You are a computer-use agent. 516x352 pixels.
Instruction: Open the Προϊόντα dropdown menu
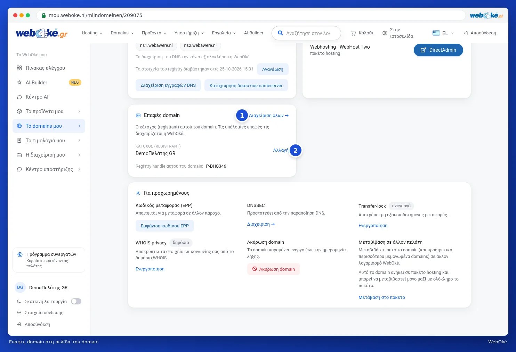[154, 33]
